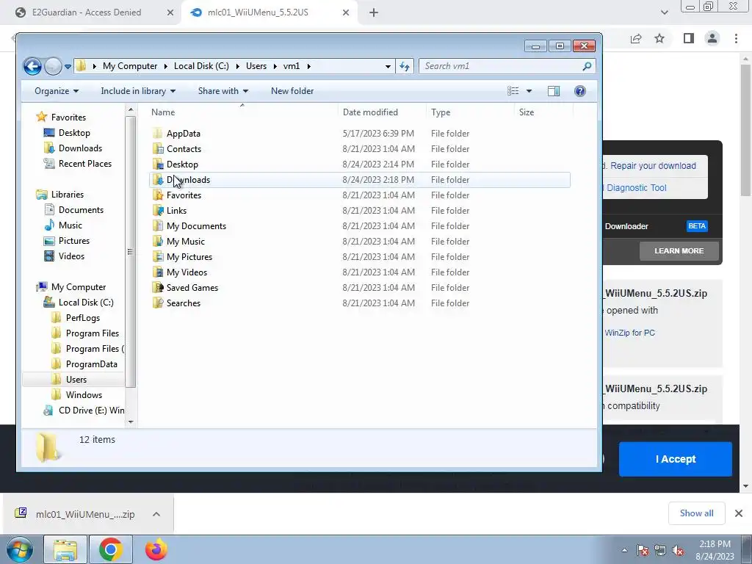This screenshot has height=564, width=752.
Task: Open address bar previous locations dropdown
Action: (x=388, y=66)
